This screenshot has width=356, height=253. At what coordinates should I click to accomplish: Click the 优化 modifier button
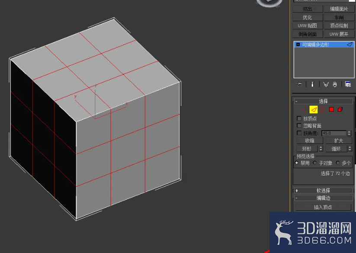pyautogui.click(x=308, y=17)
